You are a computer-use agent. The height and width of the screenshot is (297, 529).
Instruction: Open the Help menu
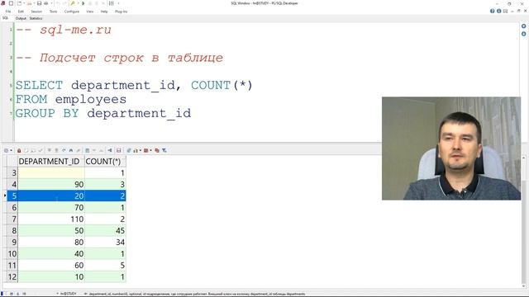[x=104, y=12]
